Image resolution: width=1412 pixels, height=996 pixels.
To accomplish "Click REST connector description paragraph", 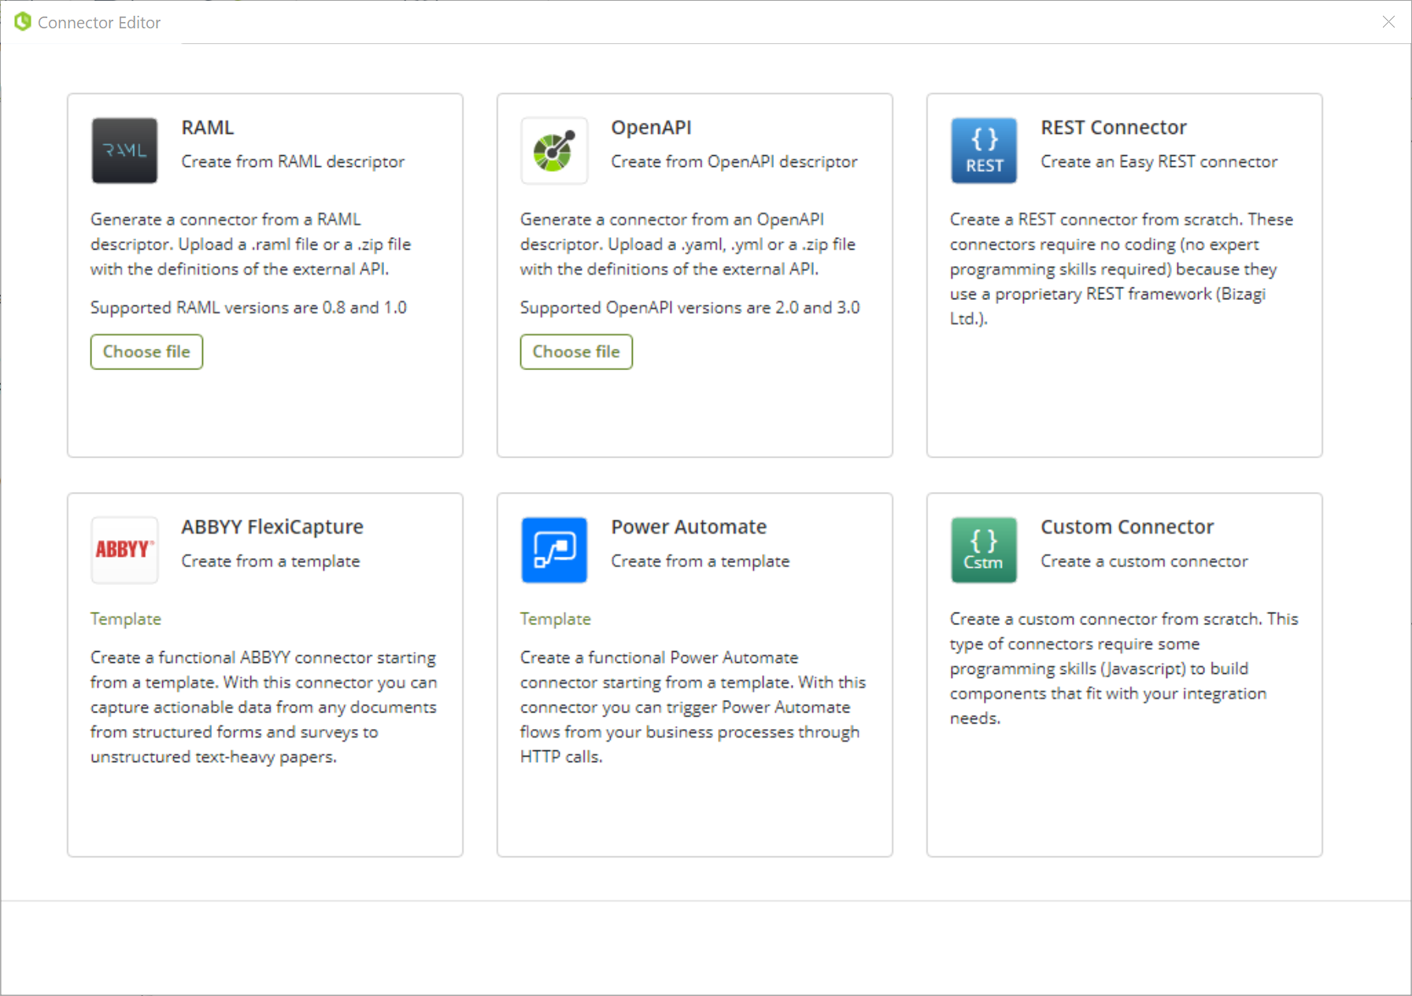I will coord(1122,269).
